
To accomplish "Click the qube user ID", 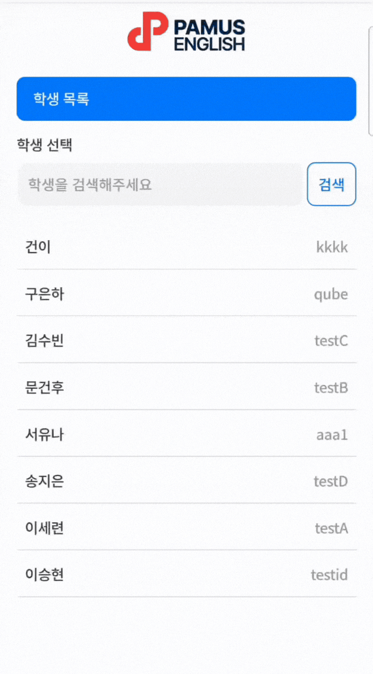I will (x=331, y=294).
